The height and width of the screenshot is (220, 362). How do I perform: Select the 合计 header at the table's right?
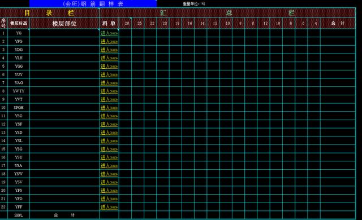(x=338, y=23)
